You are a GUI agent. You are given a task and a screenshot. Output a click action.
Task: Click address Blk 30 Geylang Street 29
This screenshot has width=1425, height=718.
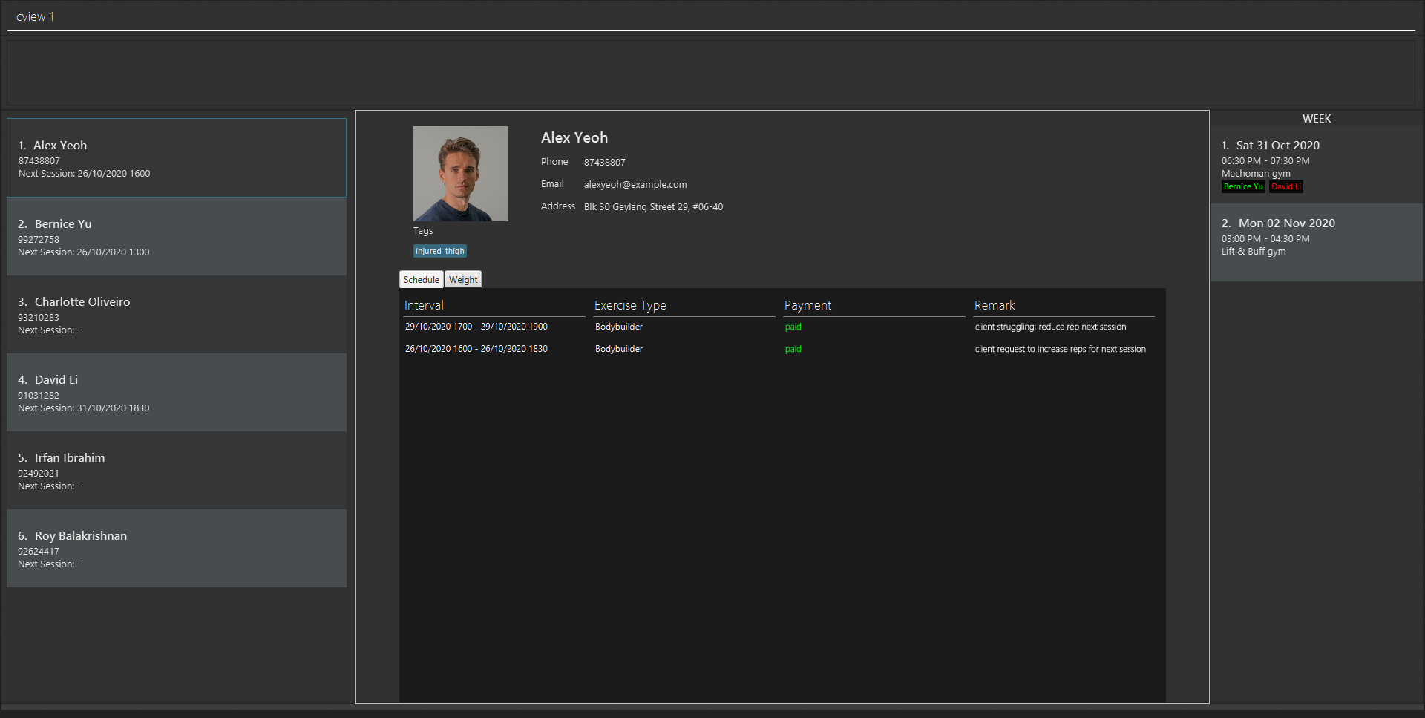coord(653,207)
